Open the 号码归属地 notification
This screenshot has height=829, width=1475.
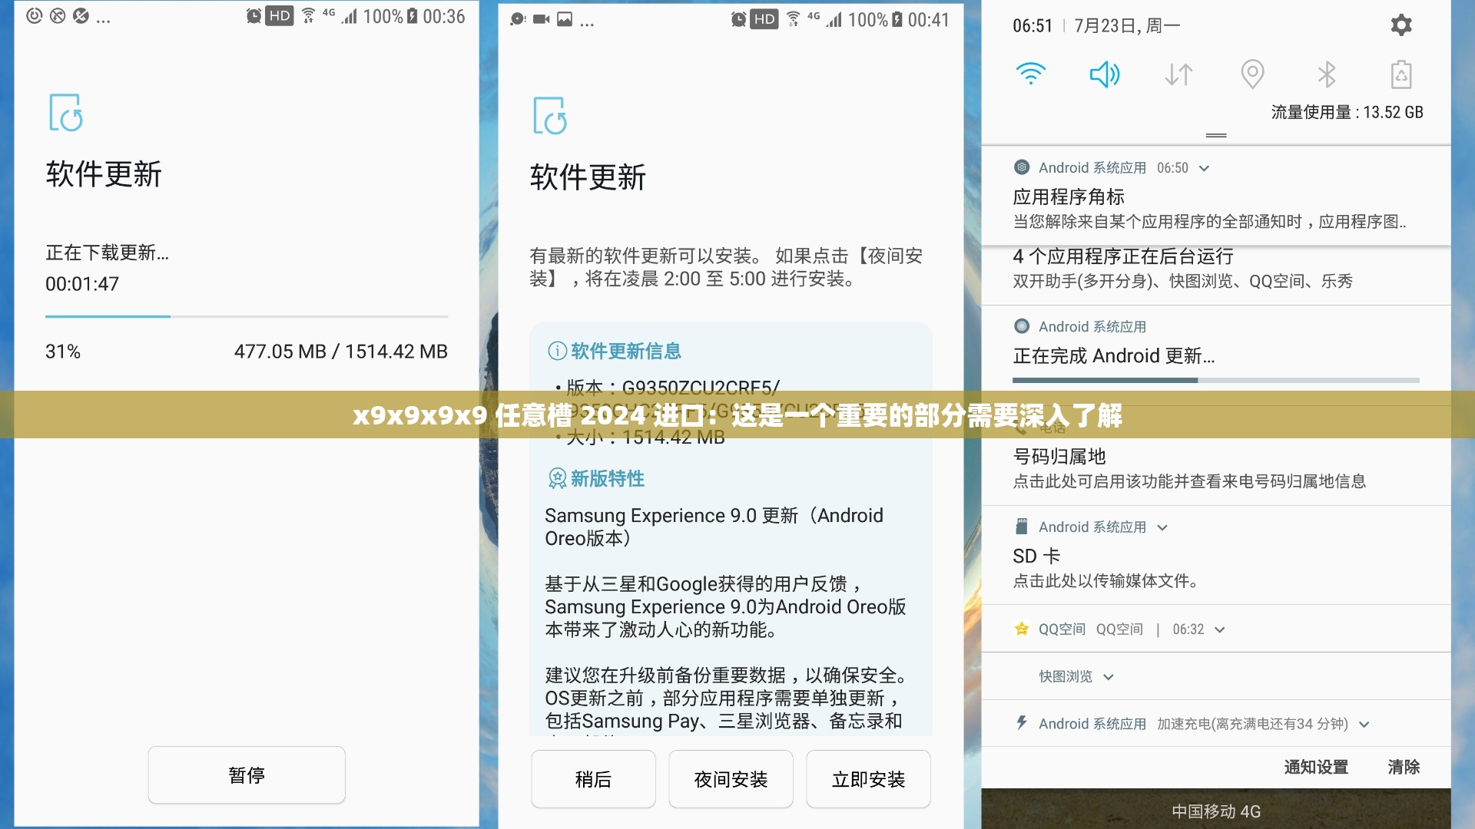click(1216, 468)
